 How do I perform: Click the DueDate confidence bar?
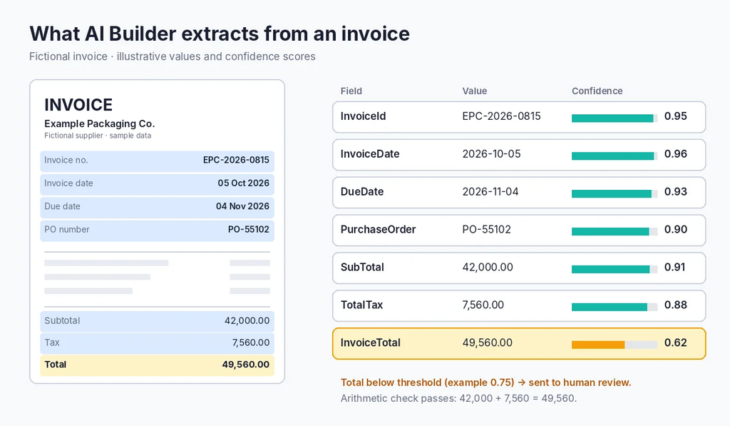pos(615,194)
